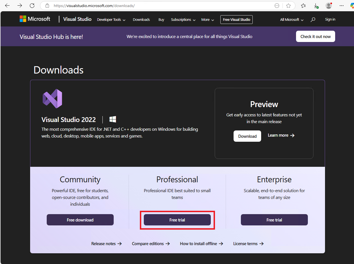Open the favorites list icon
Viewport: 354px width, 264px height.
[303, 6]
